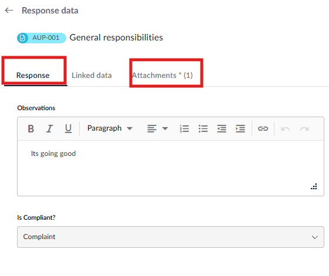The height and width of the screenshot is (276, 329).
Task: Open the text alignment dropdown
Action: [158, 128]
